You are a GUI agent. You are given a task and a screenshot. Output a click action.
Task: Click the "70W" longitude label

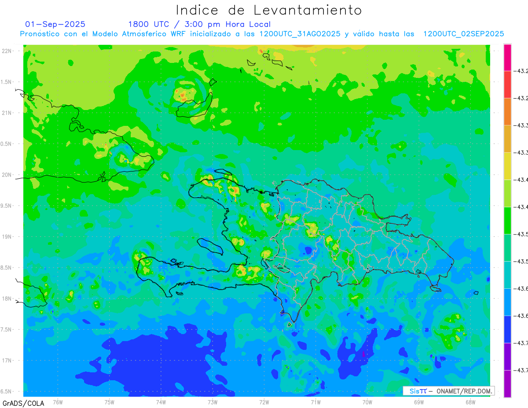tap(367, 402)
